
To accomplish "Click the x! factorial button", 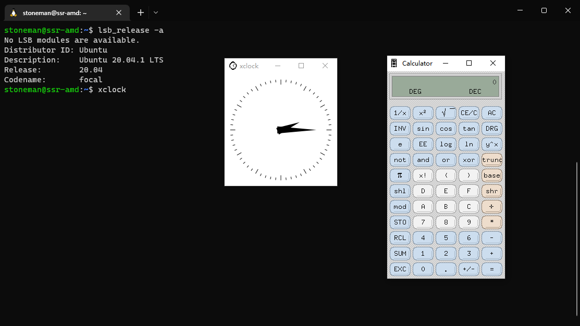I will [423, 175].
